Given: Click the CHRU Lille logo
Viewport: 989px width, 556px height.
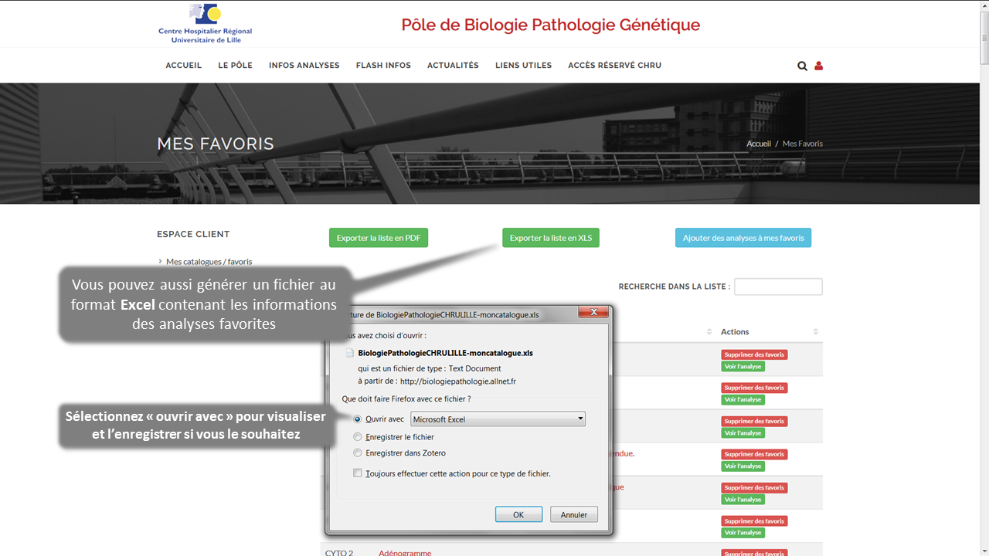Looking at the screenshot, I should tap(206, 23).
